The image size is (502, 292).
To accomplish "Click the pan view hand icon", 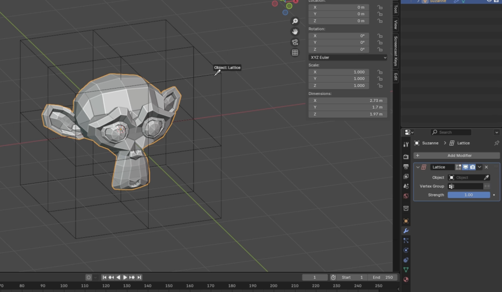I will (295, 32).
